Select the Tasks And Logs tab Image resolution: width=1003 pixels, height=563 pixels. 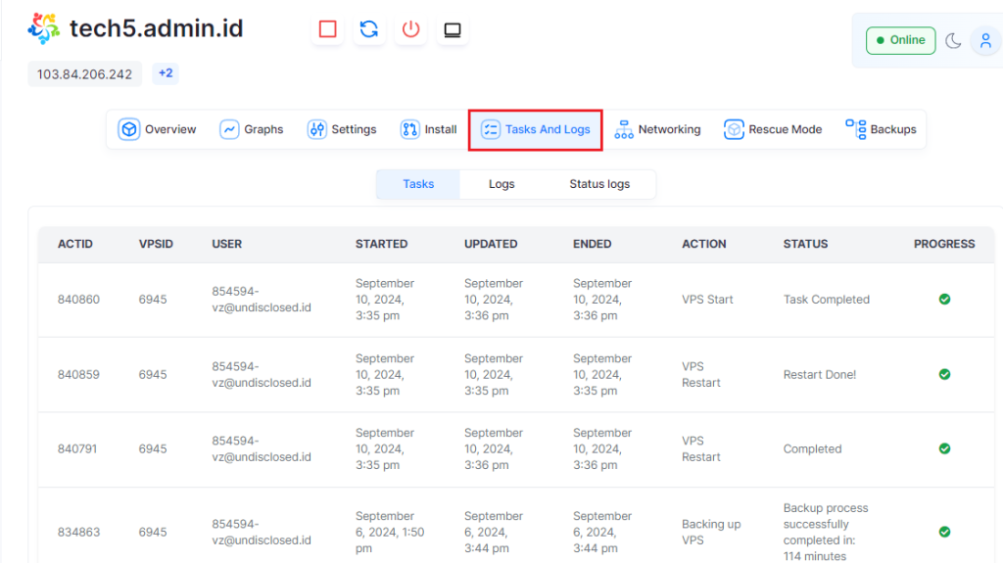(x=535, y=129)
